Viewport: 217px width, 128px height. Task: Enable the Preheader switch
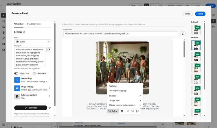tap(35, 73)
